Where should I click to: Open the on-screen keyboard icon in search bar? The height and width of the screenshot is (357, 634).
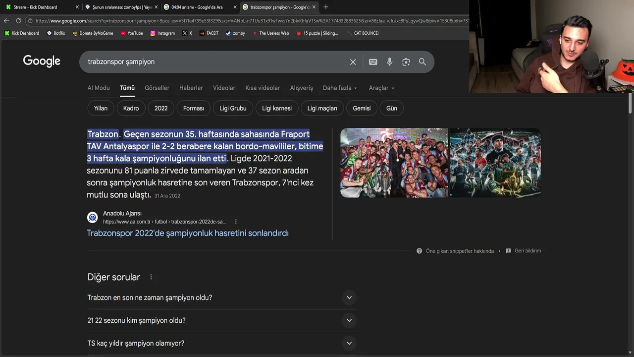coord(373,62)
